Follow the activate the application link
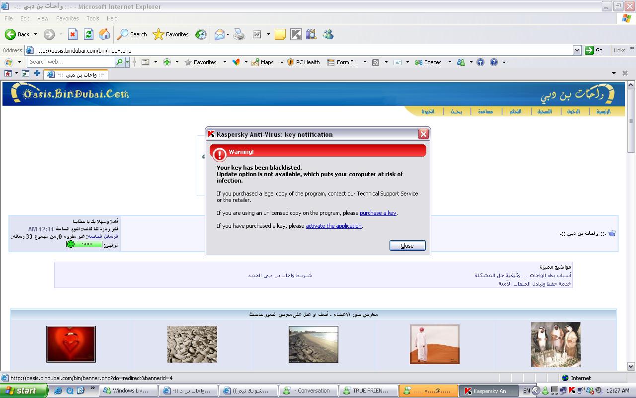 coord(334,226)
